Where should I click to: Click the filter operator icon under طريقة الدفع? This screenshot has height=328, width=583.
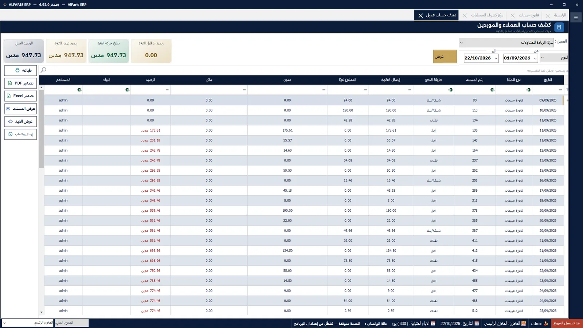pos(451,90)
